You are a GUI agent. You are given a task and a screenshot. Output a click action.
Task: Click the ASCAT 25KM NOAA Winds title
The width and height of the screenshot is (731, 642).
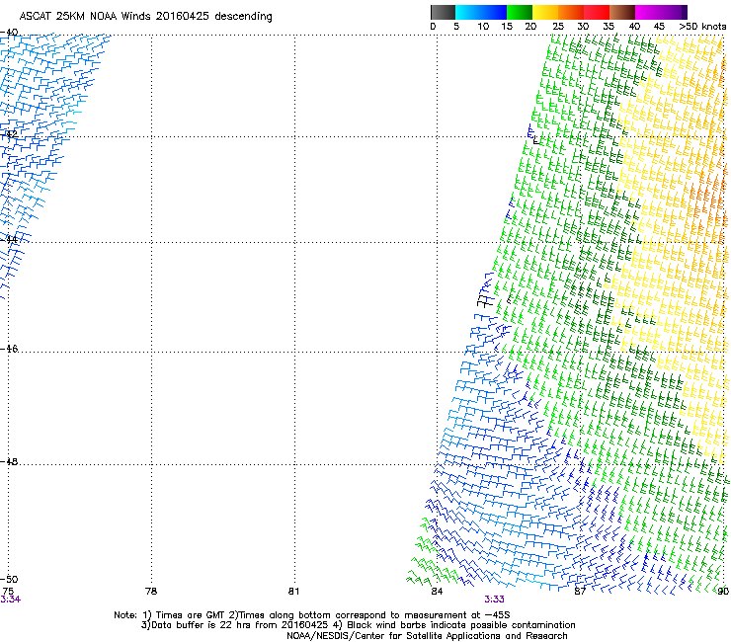145,16
